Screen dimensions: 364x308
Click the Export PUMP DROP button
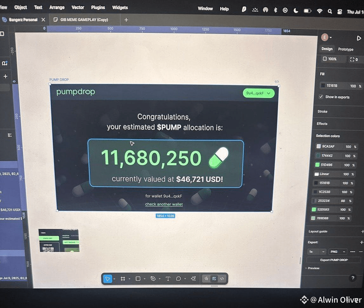[x=334, y=260]
